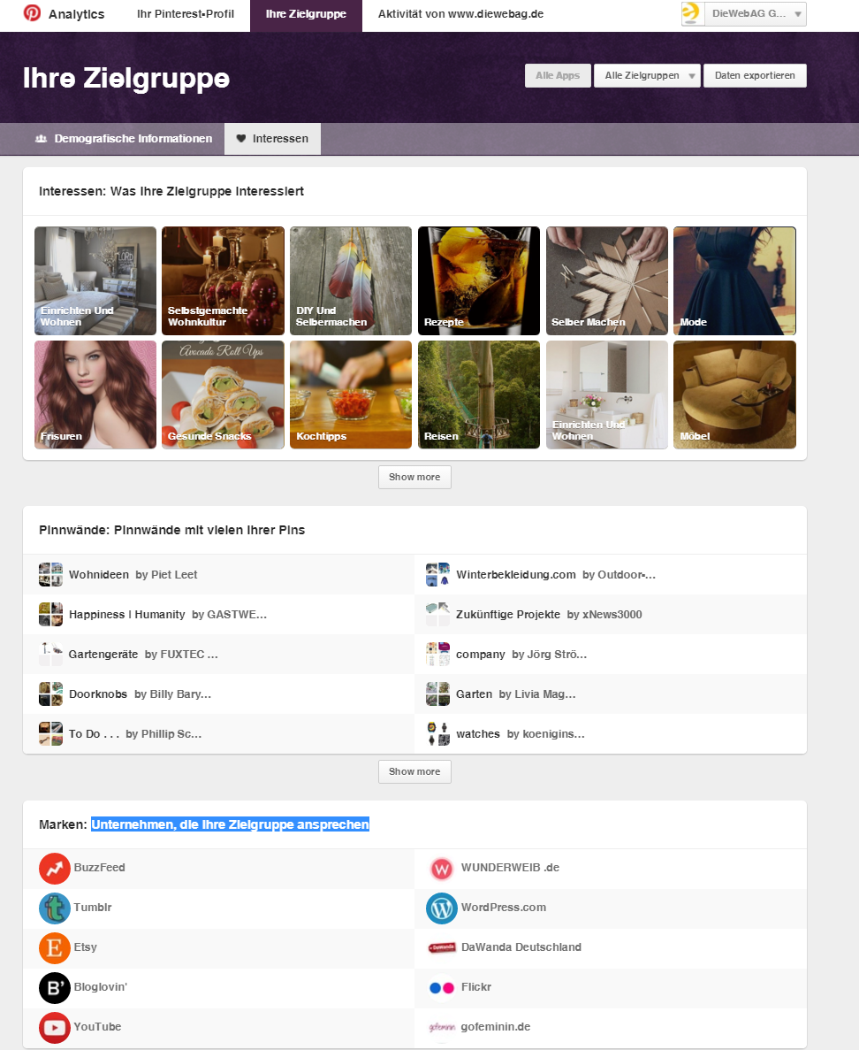Click the Garten by Livia Mag board text
Image resolution: width=859 pixels, height=1050 pixels.
pos(516,694)
